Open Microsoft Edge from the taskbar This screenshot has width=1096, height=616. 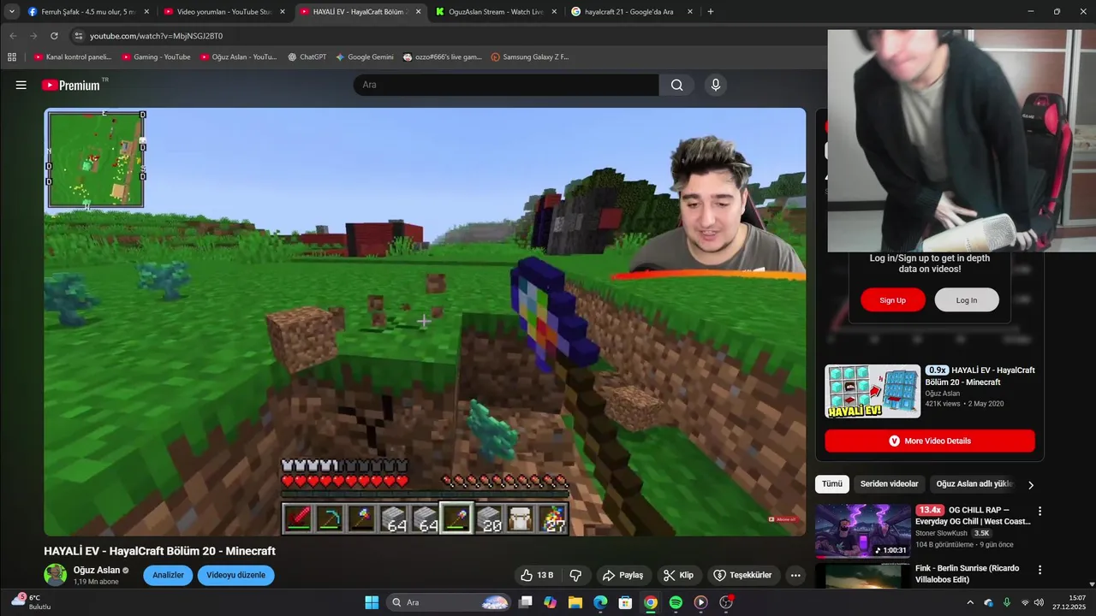(600, 602)
